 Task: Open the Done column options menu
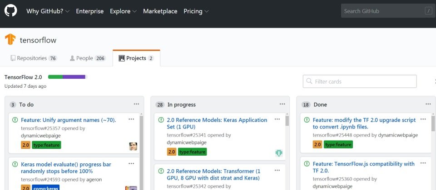pos(428,104)
